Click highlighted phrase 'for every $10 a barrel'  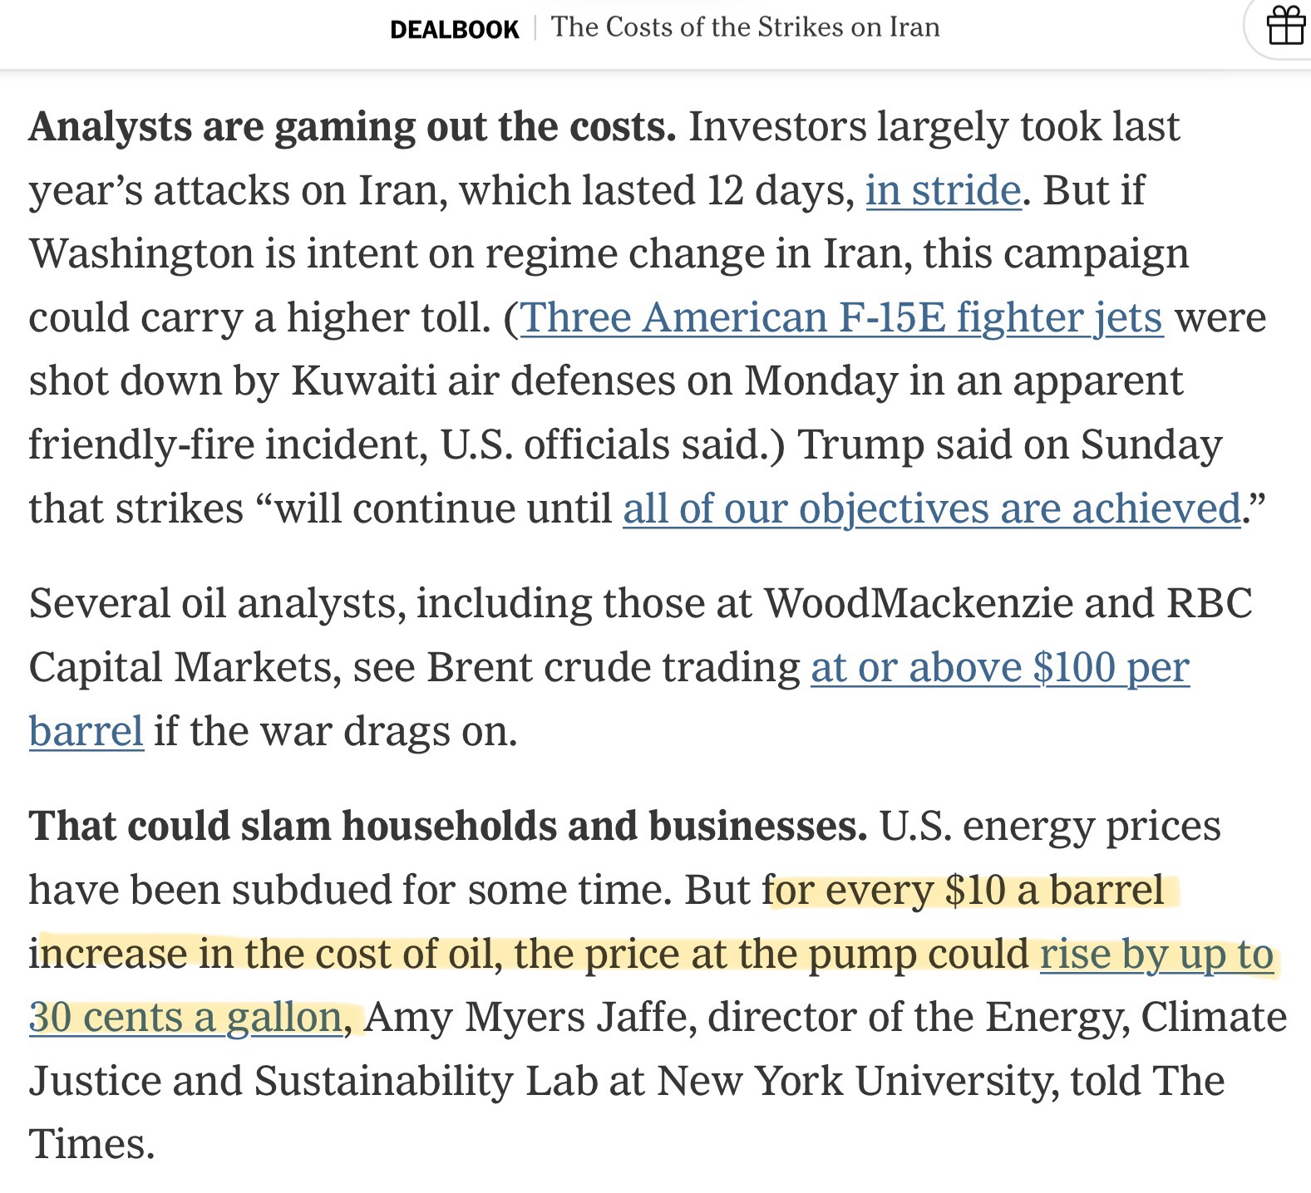point(969,890)
